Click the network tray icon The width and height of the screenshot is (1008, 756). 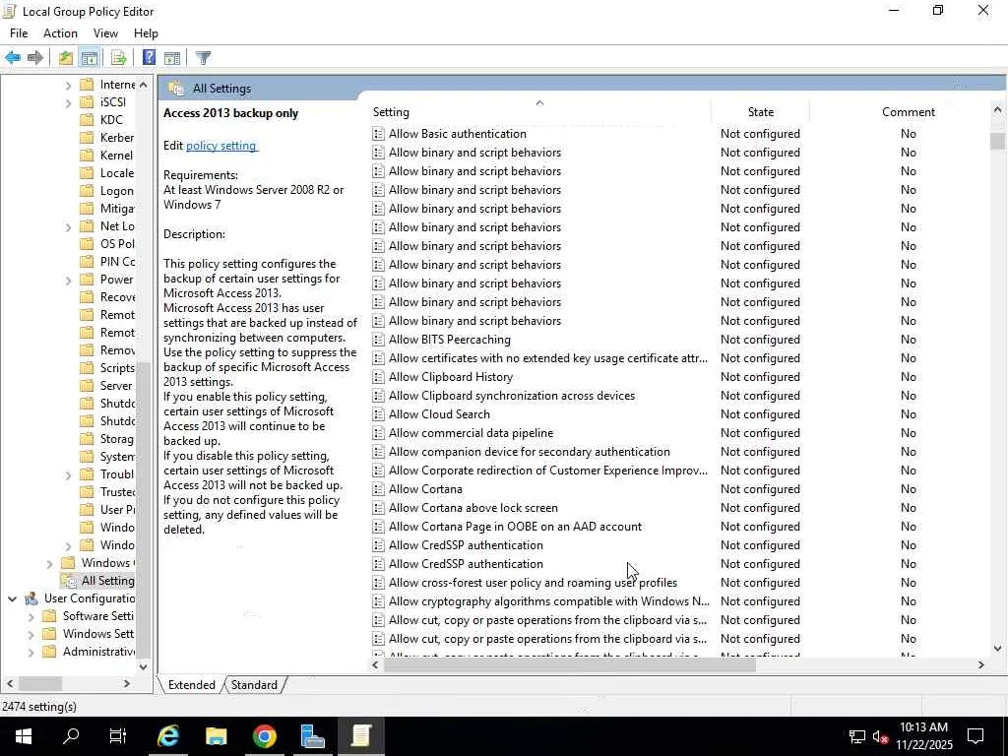[x=857, y=736]
